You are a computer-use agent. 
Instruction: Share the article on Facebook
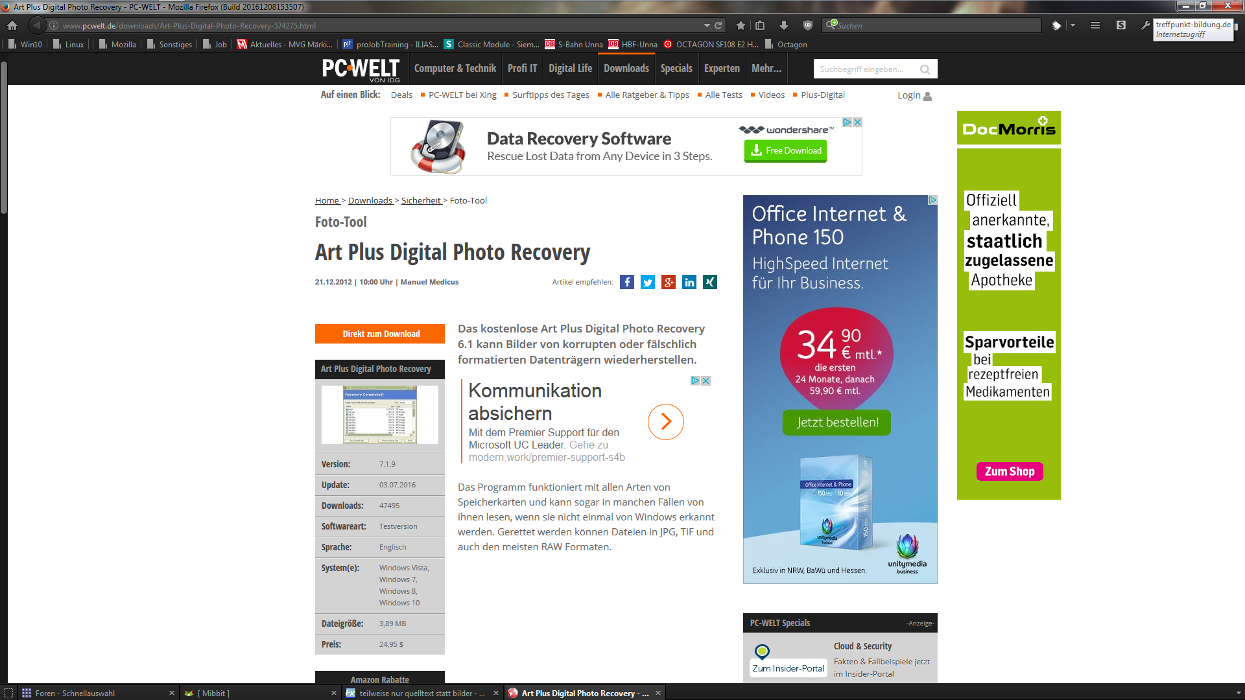[x=626, y=282]
